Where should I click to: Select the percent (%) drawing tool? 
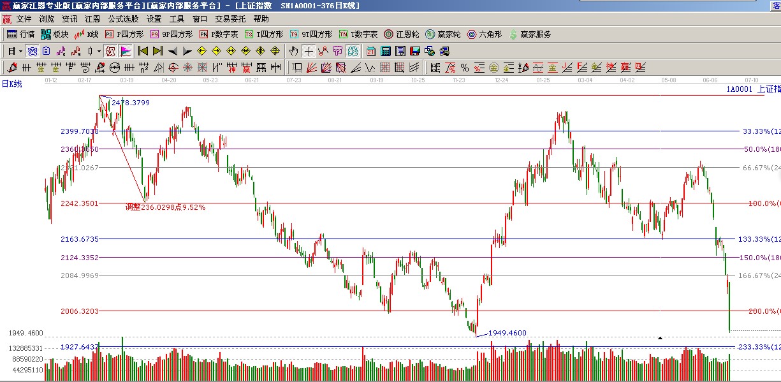(x=465, y=68)
